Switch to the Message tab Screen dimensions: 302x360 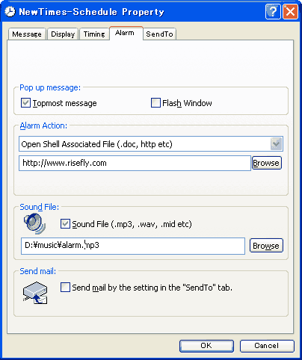pyautogui.click(x=27, y=34)
